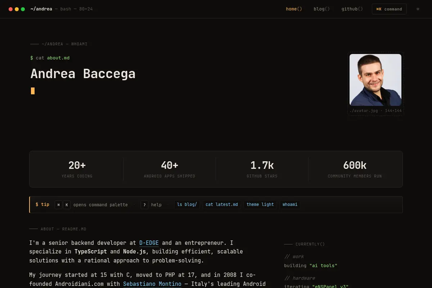The height and width of the screenshot is (288, 432).
Task: Click the Andrea avatar photo
Action: tap(375, 80)
